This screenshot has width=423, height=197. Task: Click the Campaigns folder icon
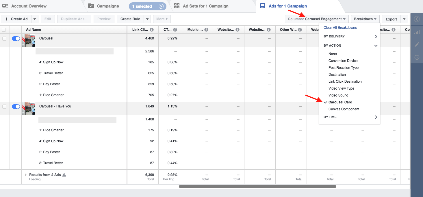[91, 6]
